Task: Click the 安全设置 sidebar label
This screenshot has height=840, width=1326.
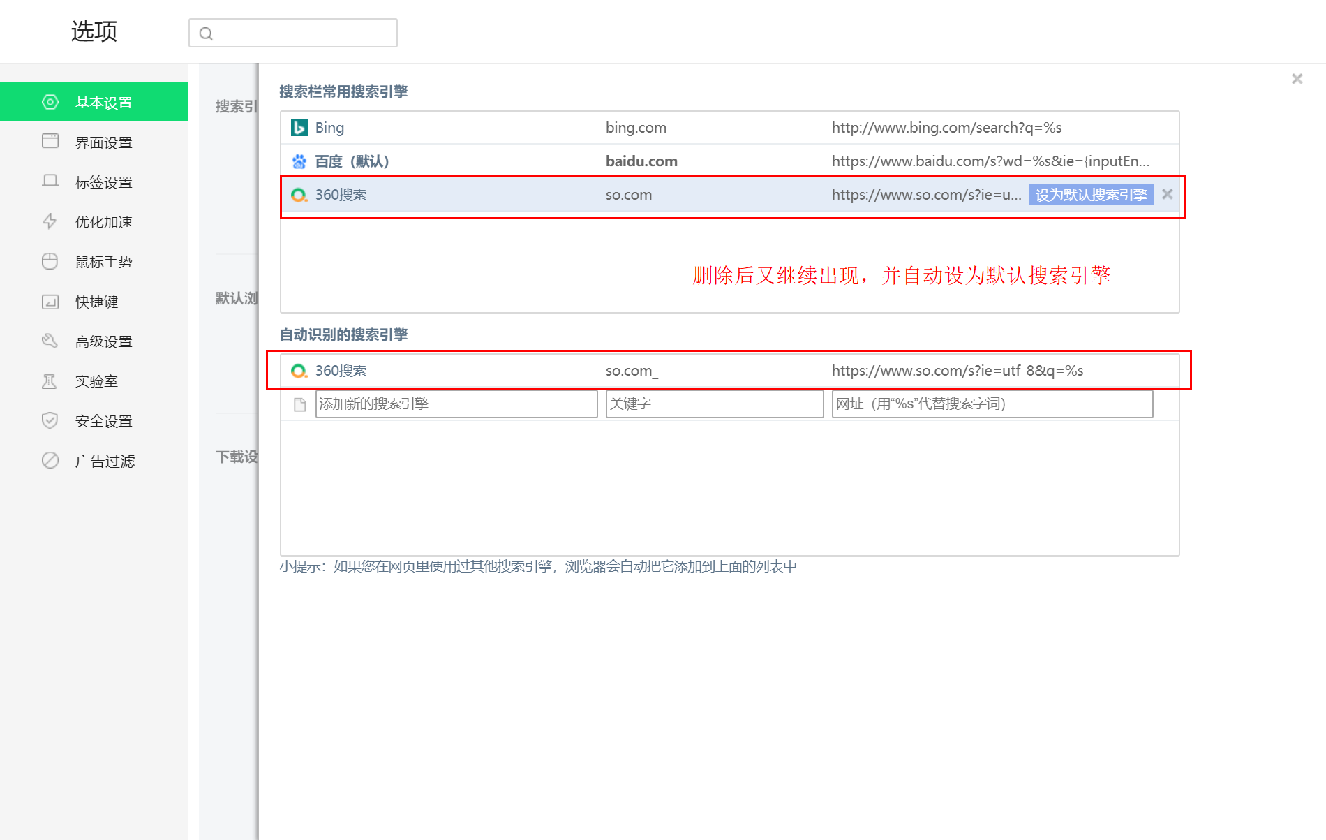Action: pos(104,421)
